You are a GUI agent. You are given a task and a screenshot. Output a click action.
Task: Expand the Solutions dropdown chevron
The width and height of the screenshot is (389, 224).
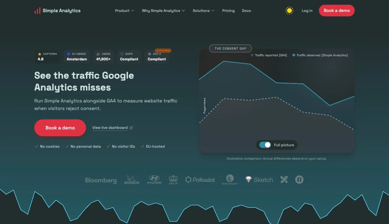pos(213,11)
